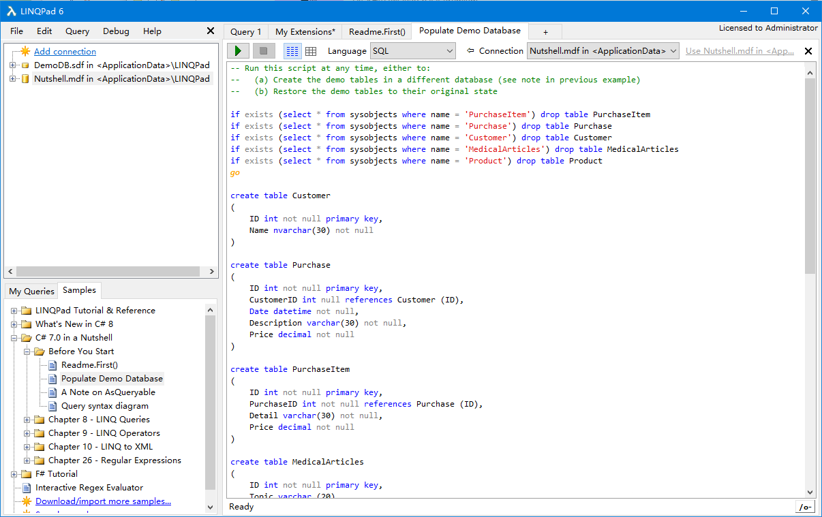The image size is (822, 517).
Task: Click the What's New in C# 8 folder icon
Action: pos(26,324)
